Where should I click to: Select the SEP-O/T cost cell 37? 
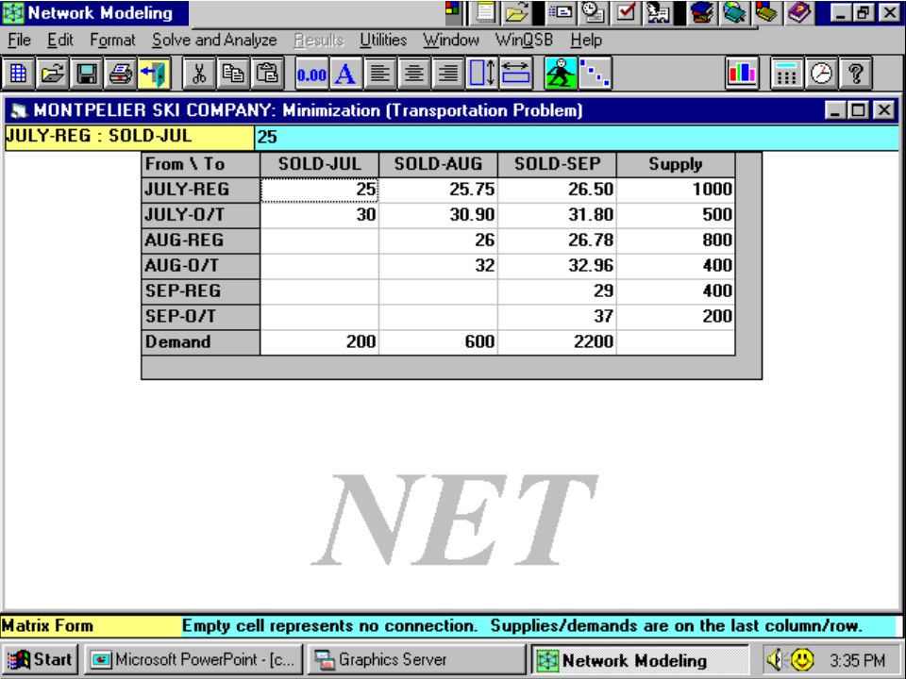click(x=557, y=317)
